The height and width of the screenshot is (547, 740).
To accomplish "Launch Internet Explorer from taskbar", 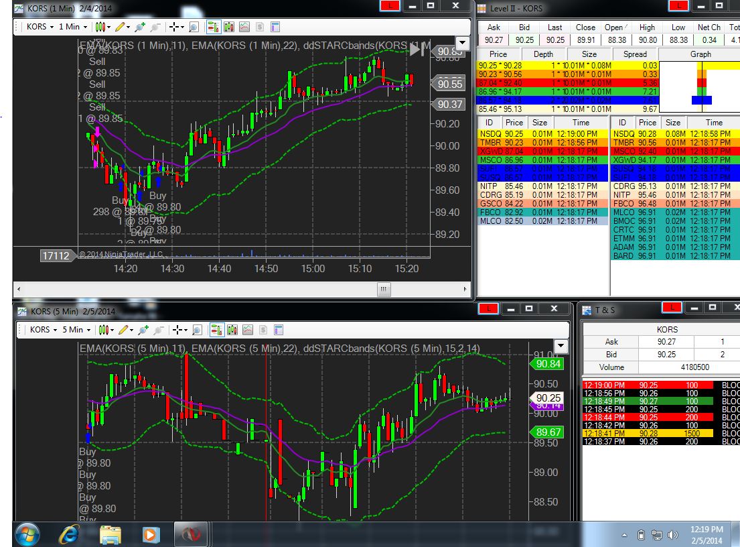I will pos(69,534).
